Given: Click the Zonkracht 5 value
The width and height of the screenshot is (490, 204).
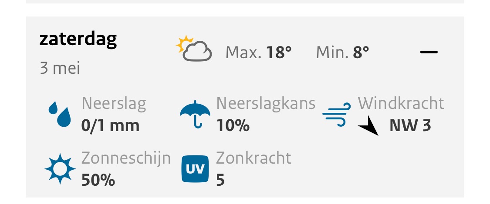Looking at the screenshot, I should (x=220, y=180).
